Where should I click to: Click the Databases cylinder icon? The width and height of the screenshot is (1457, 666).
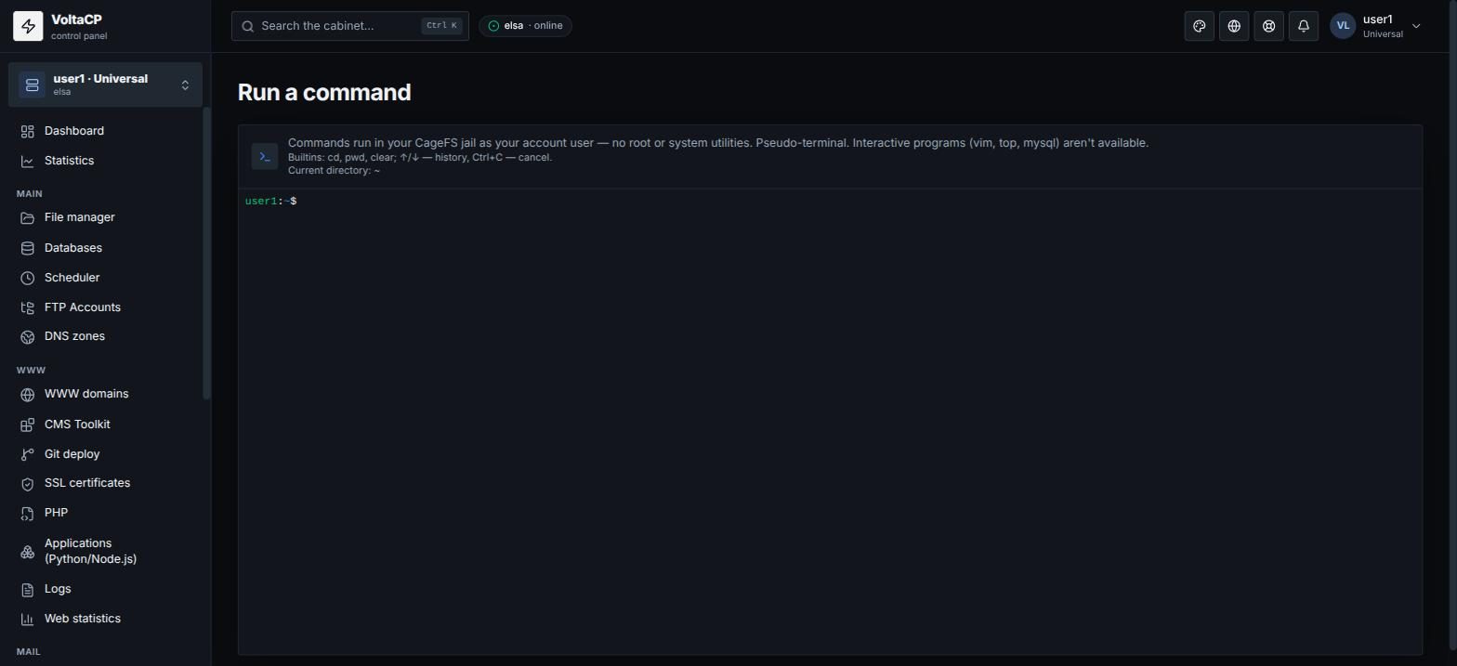pyautogui.click(x=27, y=248)
